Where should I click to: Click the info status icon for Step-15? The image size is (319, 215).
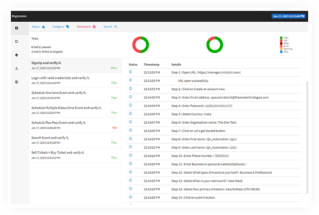tap(131, 197)
